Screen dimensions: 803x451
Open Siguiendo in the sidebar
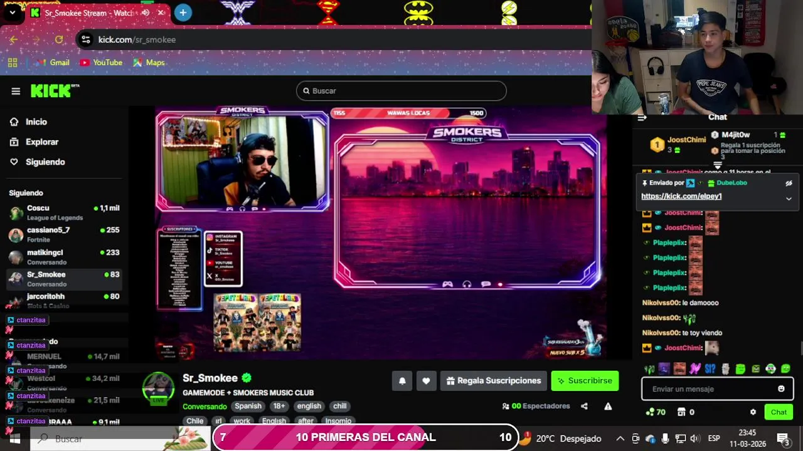coord(45,162)
